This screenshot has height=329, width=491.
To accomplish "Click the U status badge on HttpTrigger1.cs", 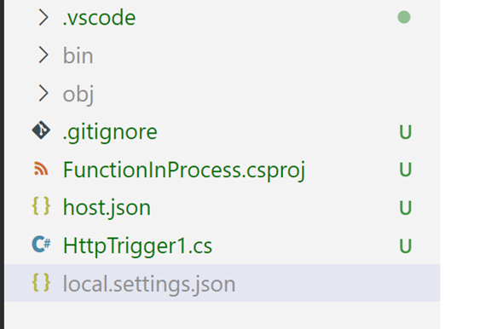I will 405,245.
